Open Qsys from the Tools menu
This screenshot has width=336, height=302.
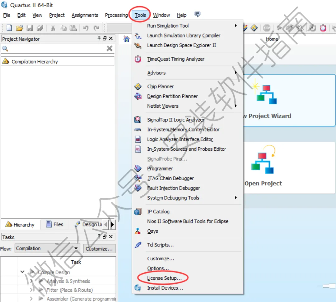coord(188,231)
